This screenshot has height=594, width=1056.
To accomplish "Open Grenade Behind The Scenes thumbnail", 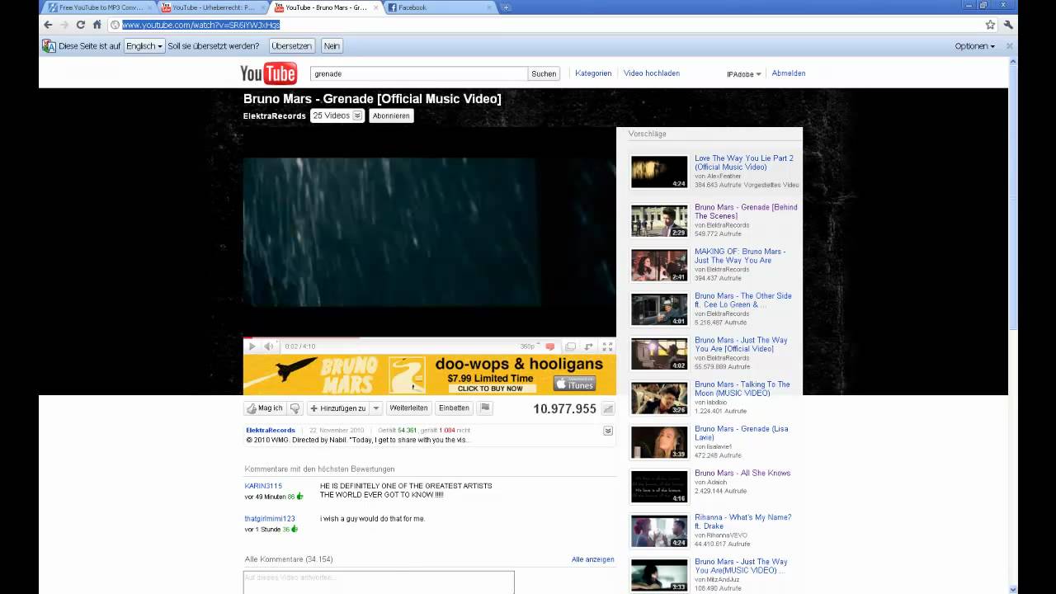I will (x=659, y=221).
